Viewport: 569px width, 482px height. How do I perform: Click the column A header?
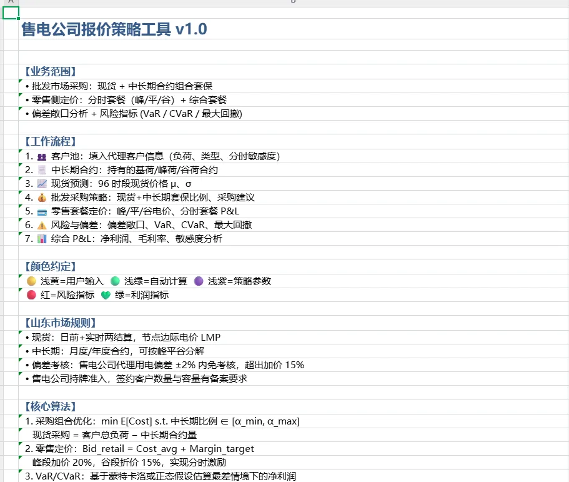point(11,2)
